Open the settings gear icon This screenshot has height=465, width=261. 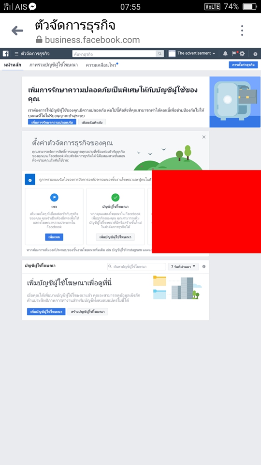coord(242,54)
